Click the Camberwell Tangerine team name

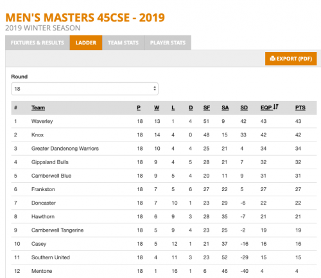pos(57,230)
